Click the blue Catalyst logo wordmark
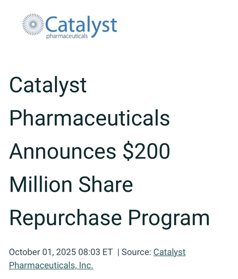The width and height of the screenshot is (238, 279). (81, 24)
